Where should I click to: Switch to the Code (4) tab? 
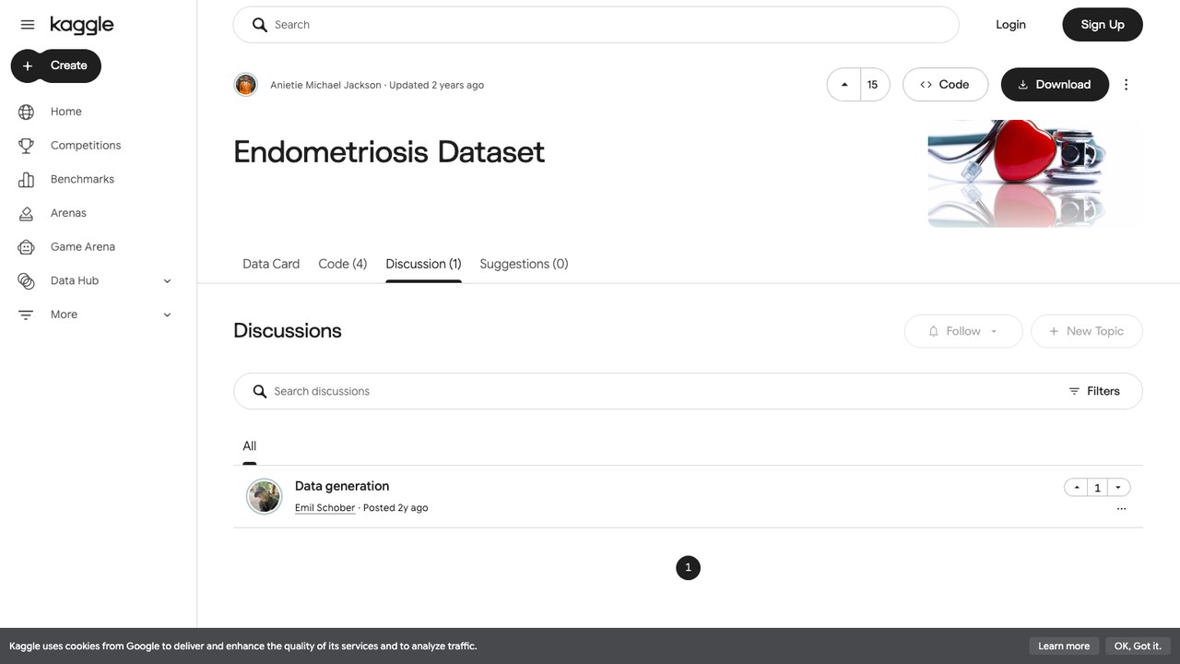(x=342, y=264)
